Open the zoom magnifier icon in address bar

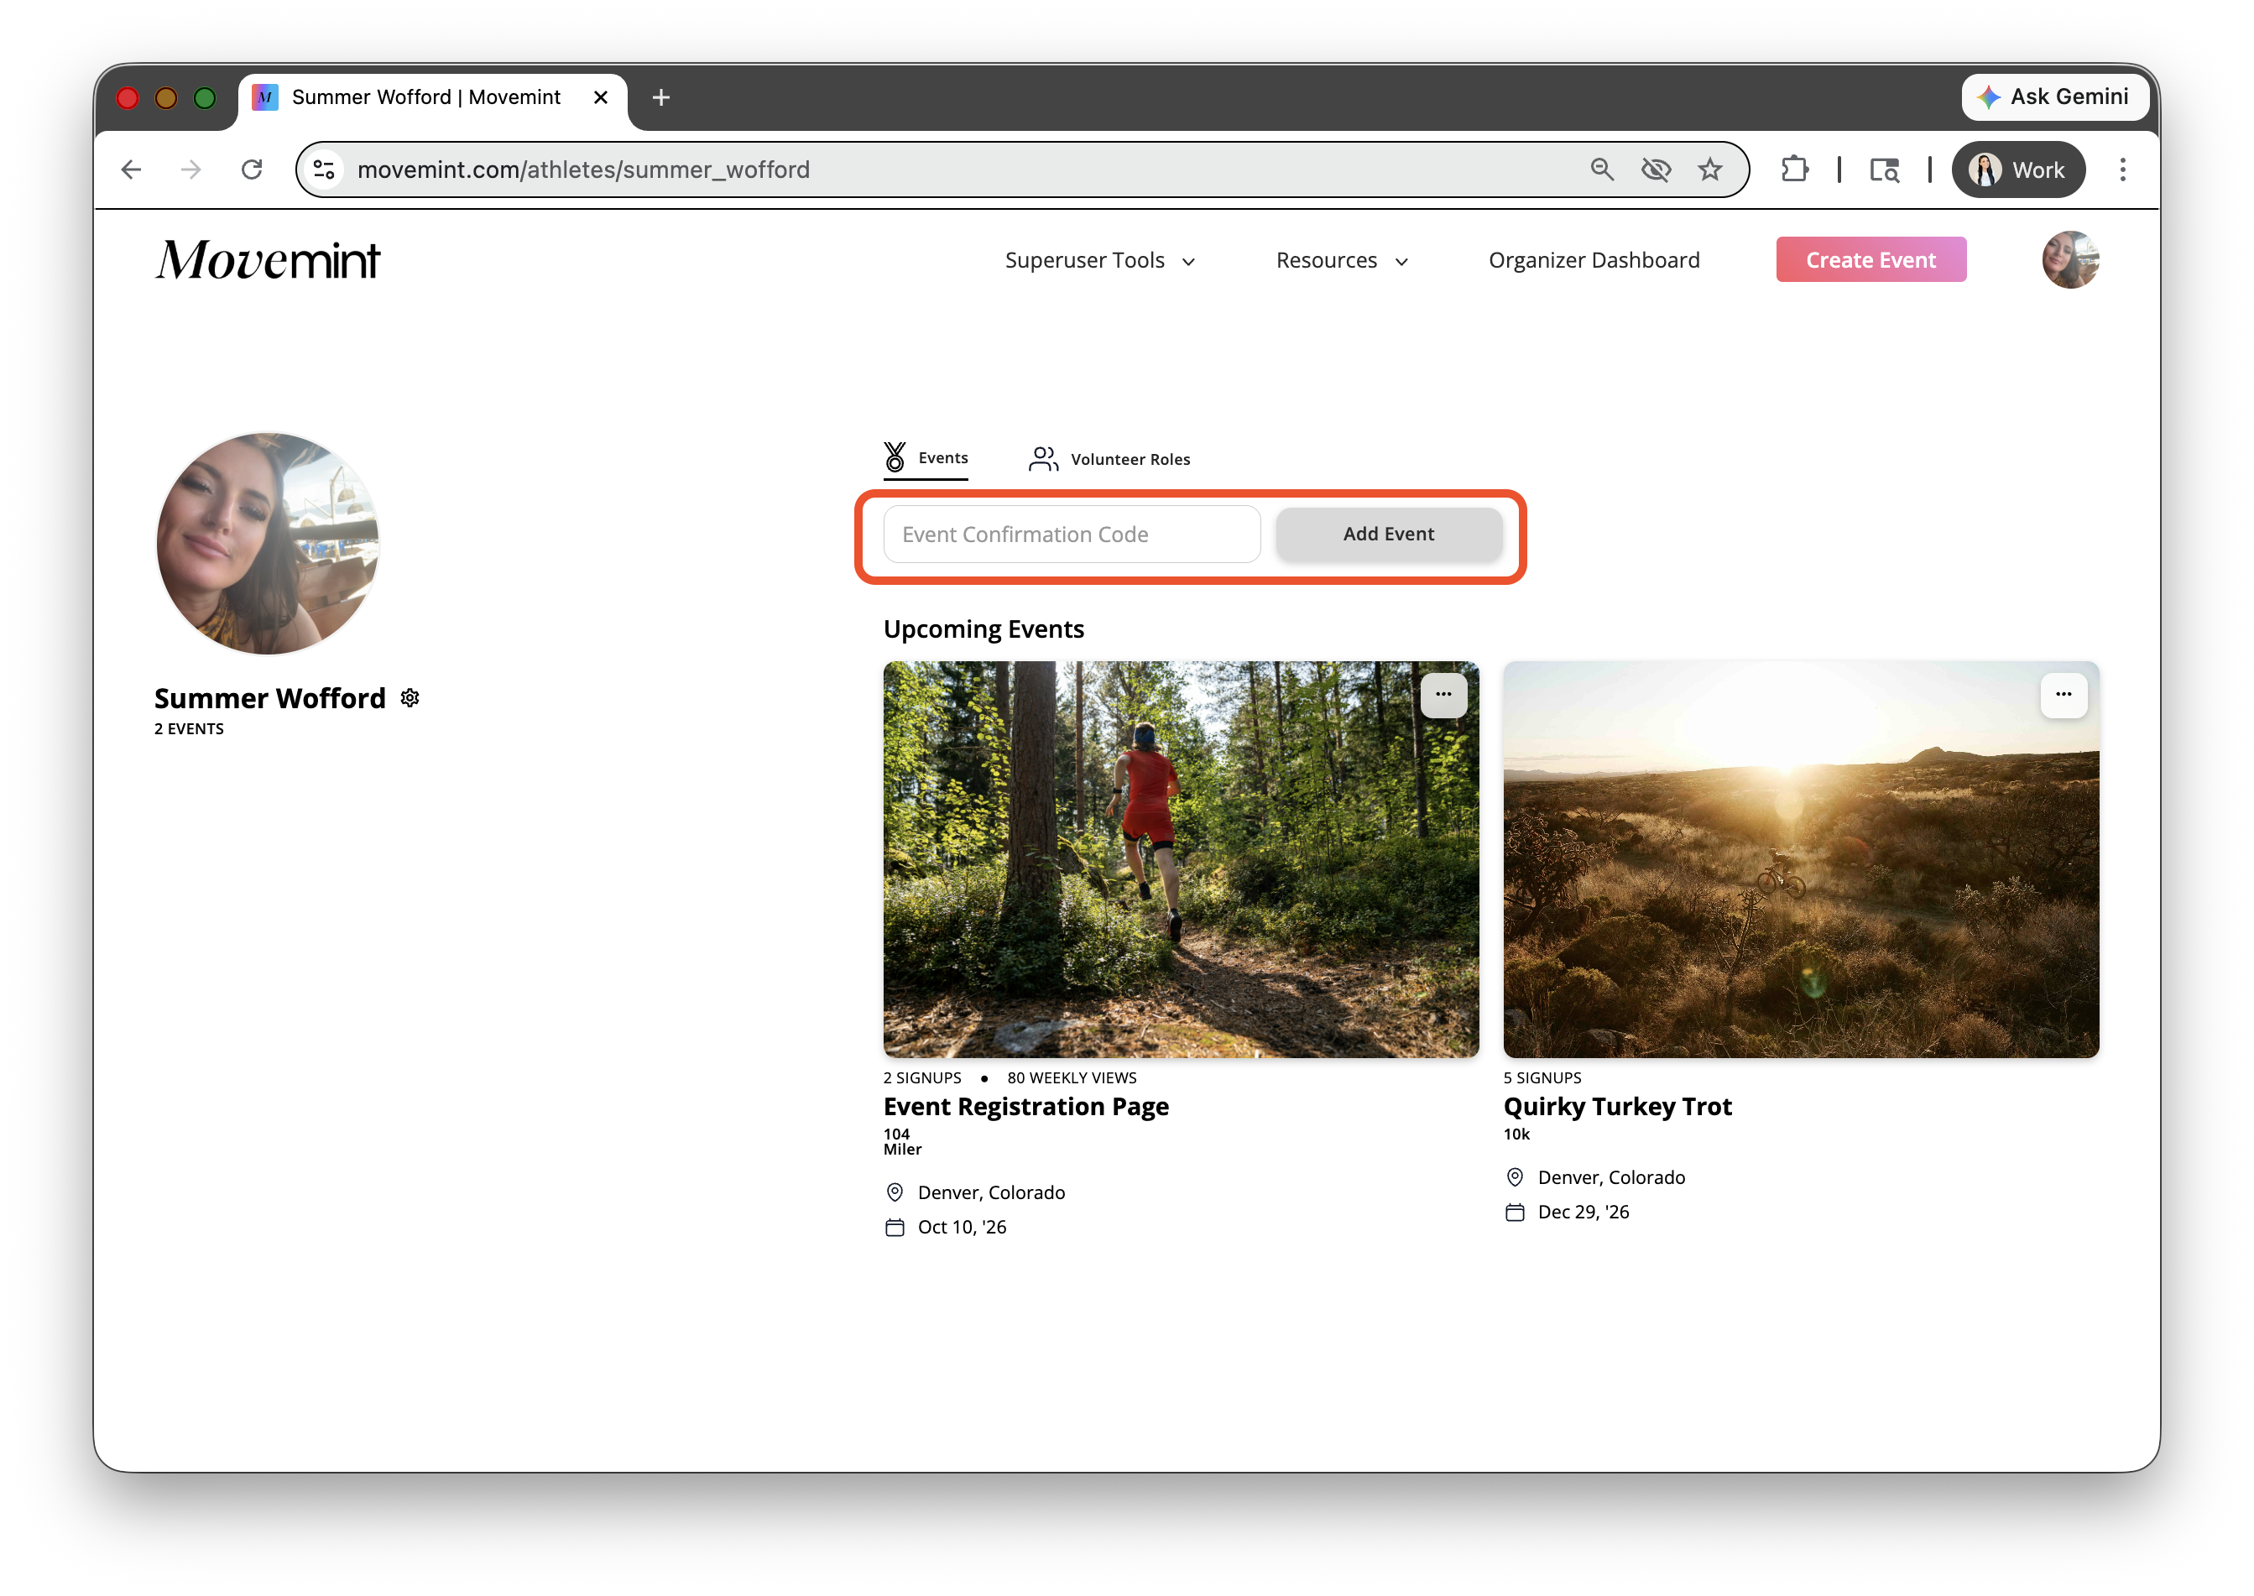click(x=1602, y=170)
